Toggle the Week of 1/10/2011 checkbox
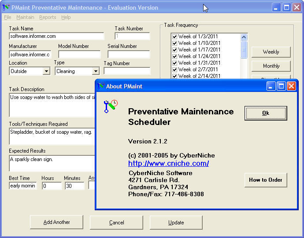The width and height of the screenshot is (304, 238). (174, 43)
